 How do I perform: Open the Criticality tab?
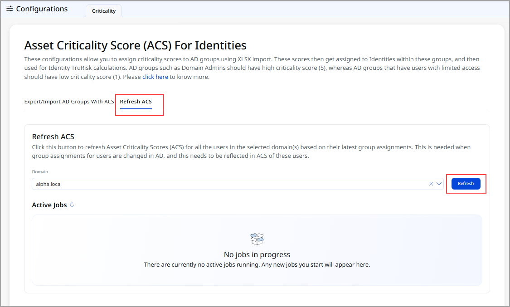104,11
